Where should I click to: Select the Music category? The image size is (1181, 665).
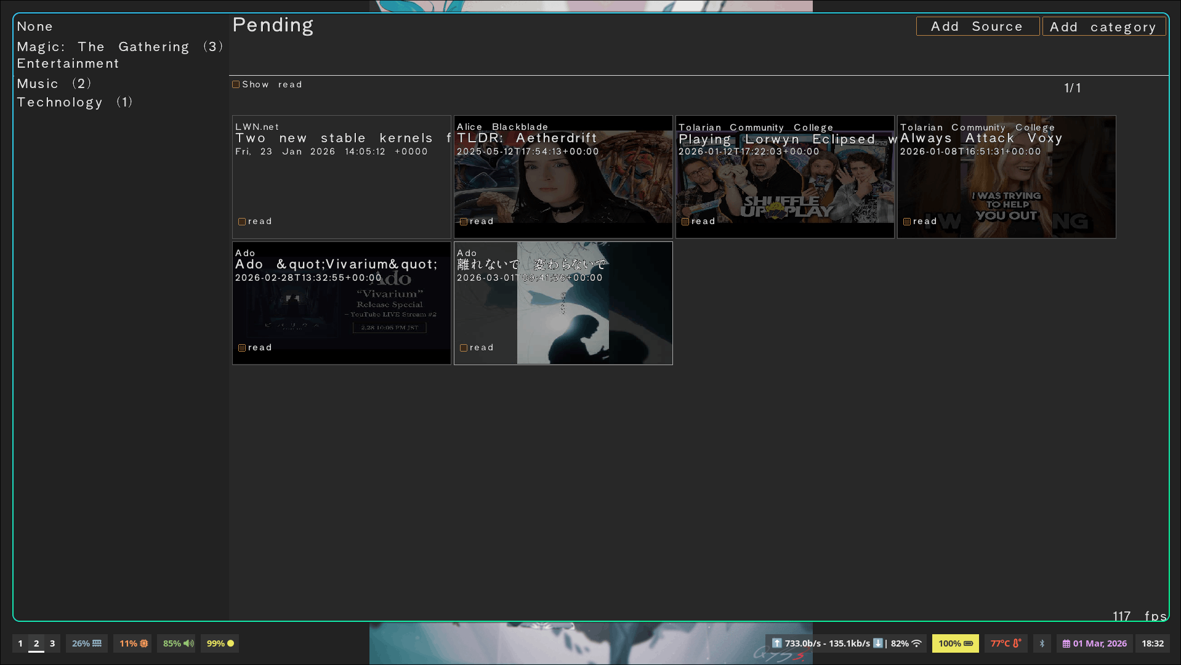pos(54,84)
